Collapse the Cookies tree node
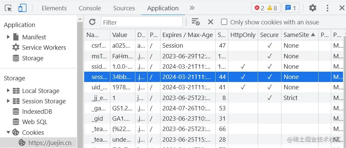 pyautogui.click(x=8, y=132)
